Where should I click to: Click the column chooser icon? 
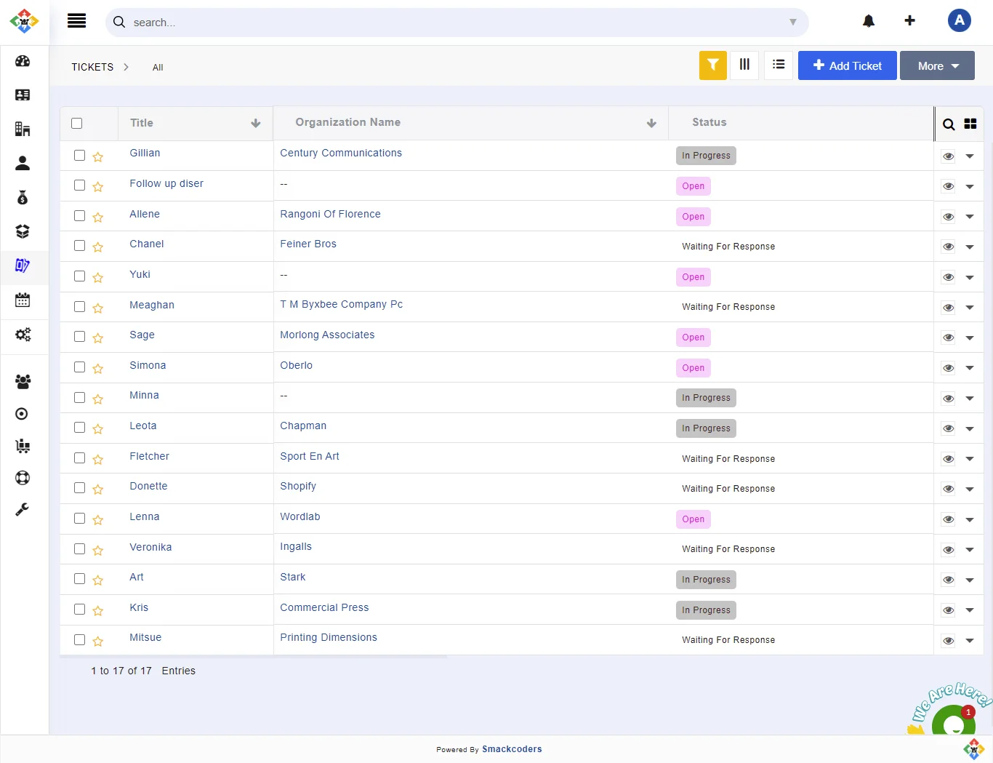[x=744, y=65]
